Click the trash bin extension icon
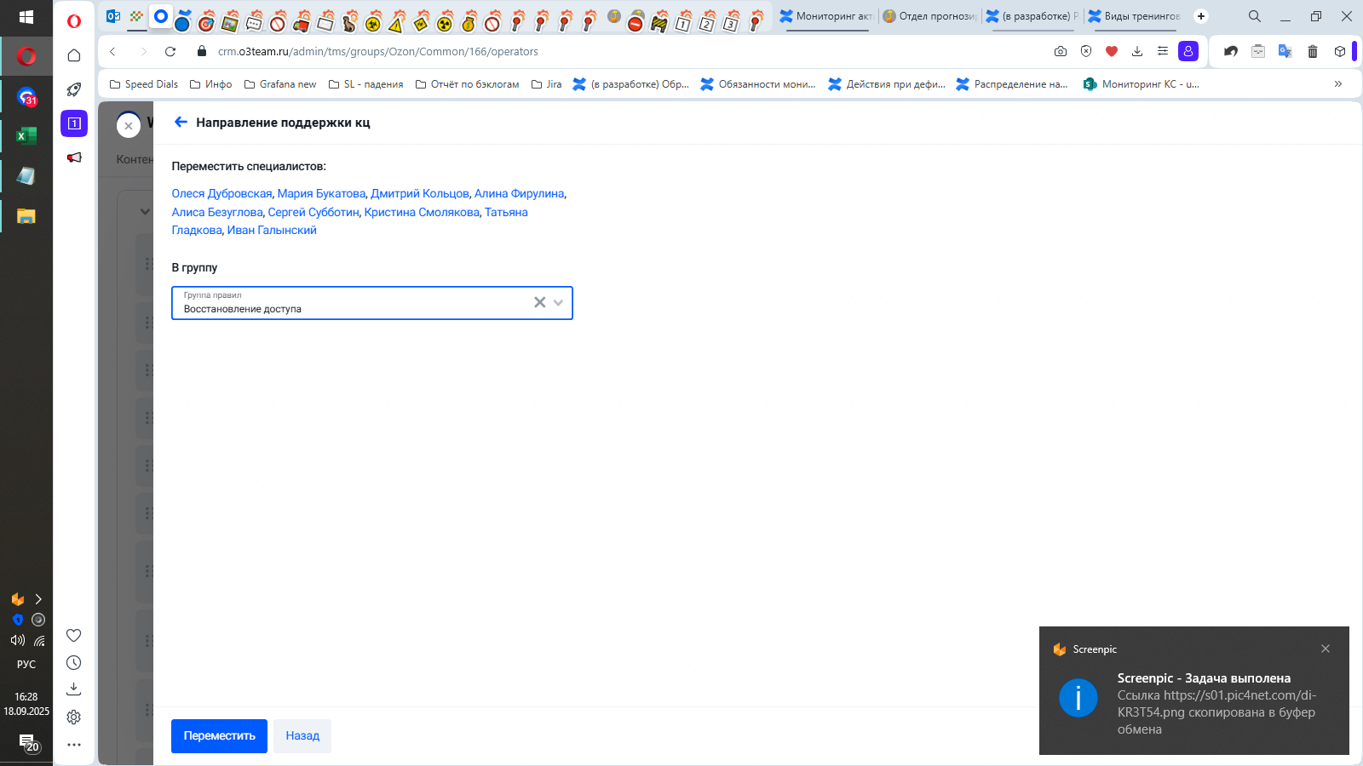 (x=1313, y=52)
